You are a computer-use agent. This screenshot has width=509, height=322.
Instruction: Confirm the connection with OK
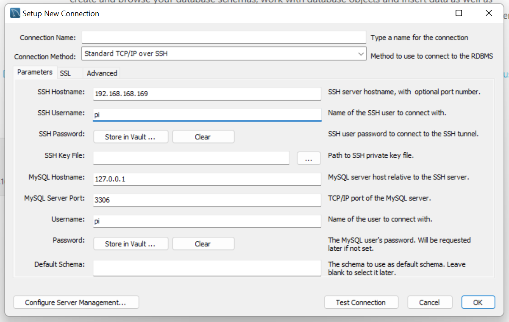point(478,302)
